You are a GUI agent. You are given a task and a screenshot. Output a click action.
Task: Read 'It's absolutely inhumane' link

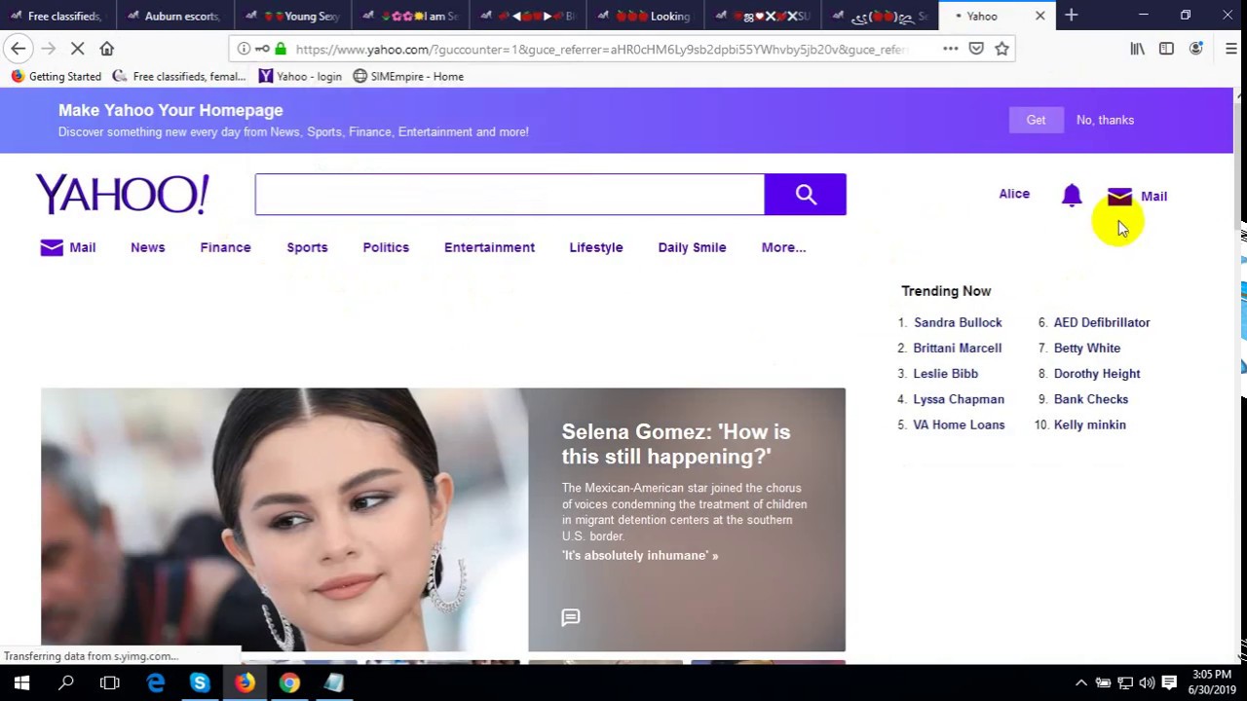click(640, 556)
